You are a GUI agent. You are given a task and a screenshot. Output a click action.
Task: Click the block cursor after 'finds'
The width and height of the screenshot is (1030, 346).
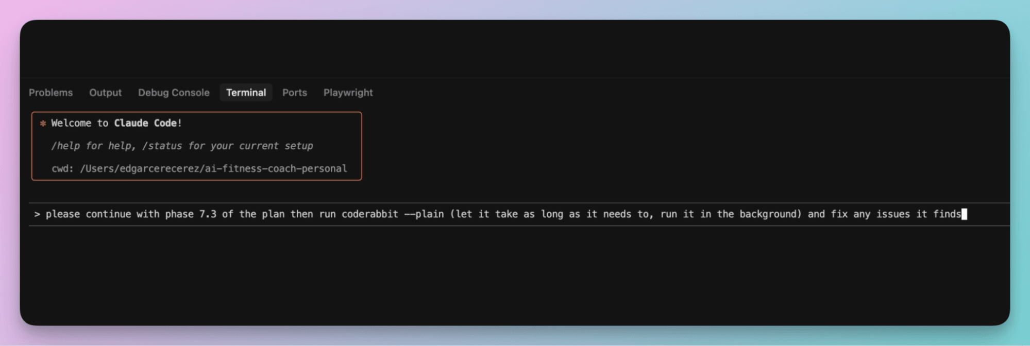click(964, 214)
